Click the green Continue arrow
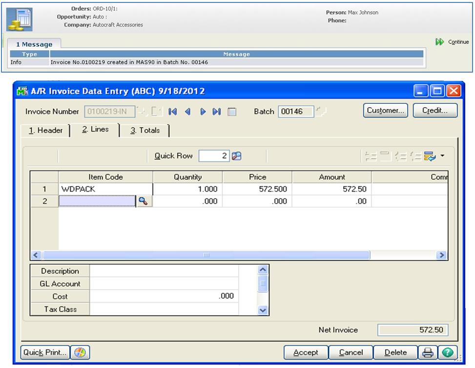Viewport: 475px width, 368px height. point(439,42)
